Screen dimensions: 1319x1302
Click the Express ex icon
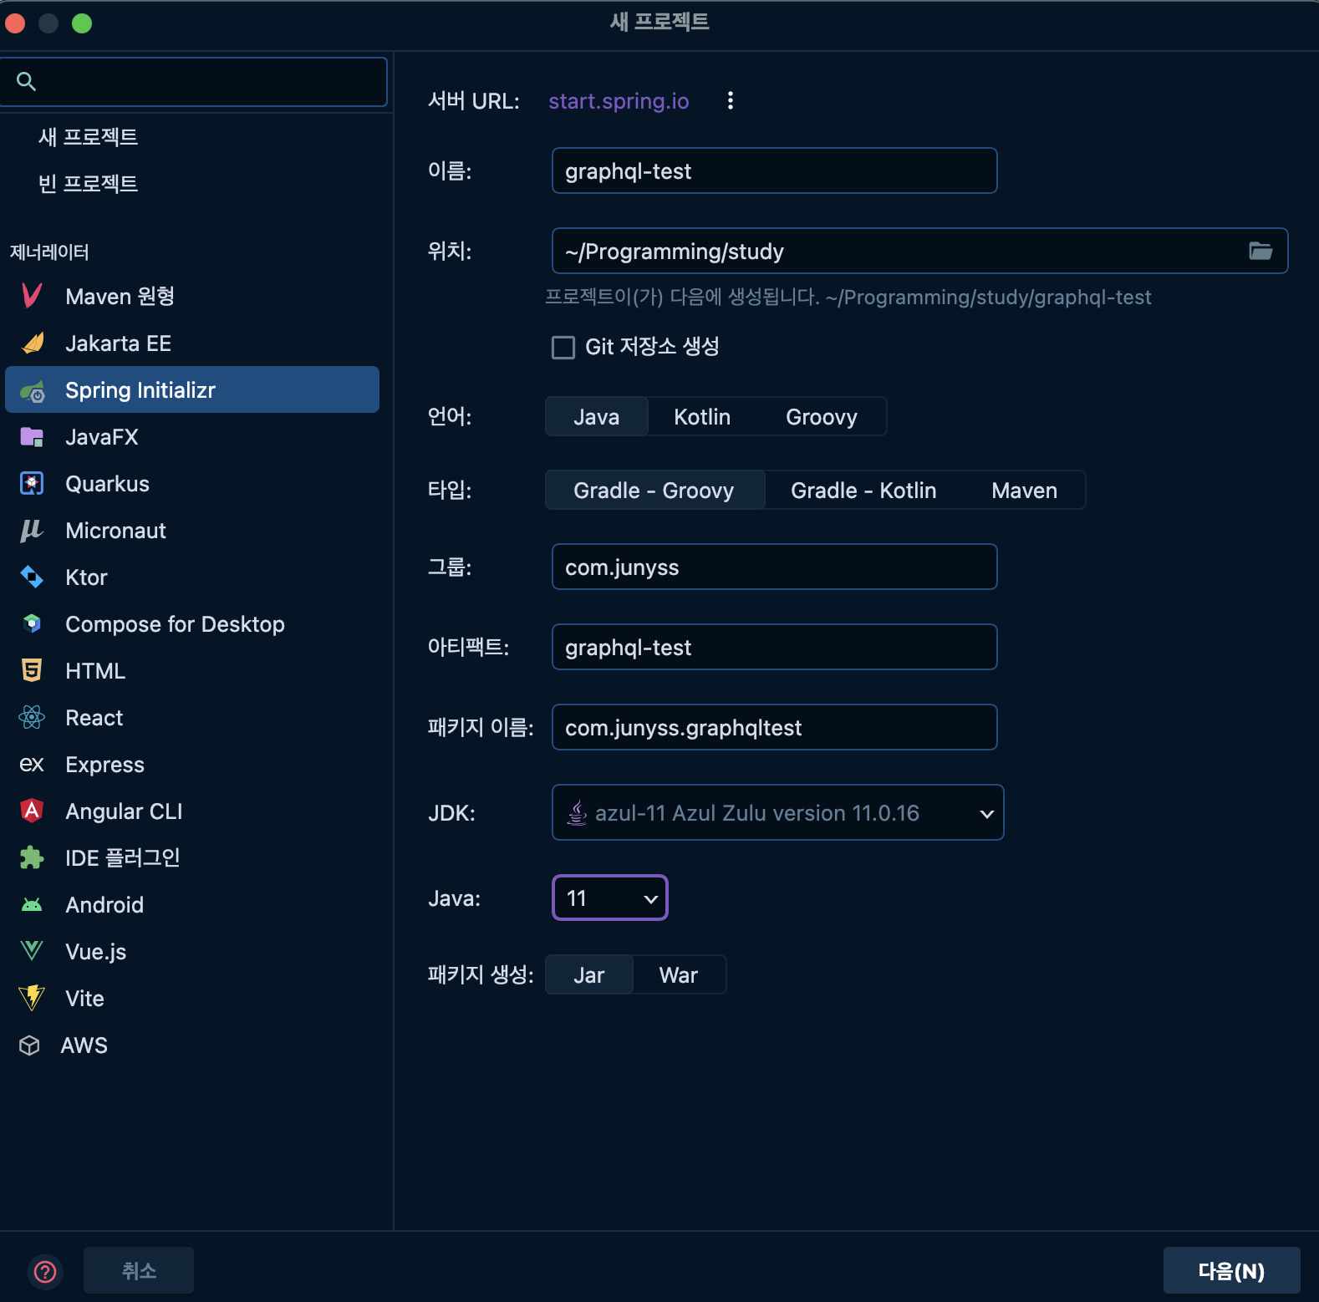click(x=32, y=764)
